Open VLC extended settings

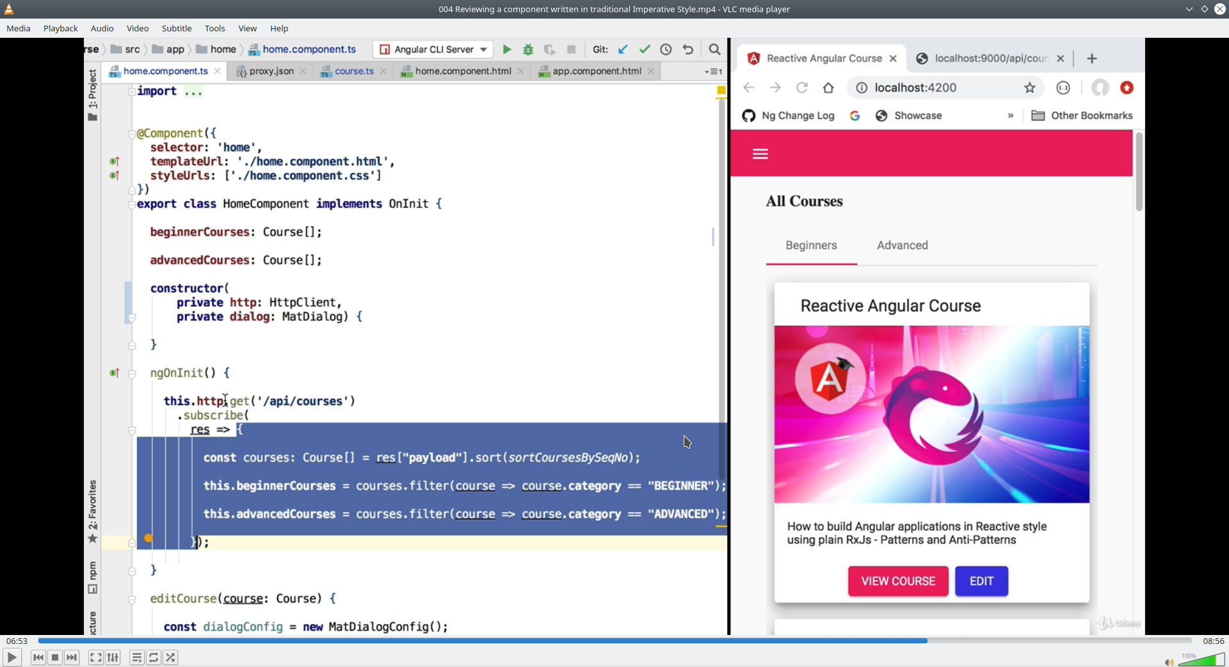pos(113,657)
